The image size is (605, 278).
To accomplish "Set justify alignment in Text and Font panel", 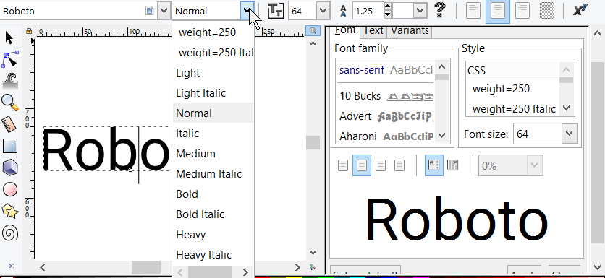I will click(x=399, y=165).
